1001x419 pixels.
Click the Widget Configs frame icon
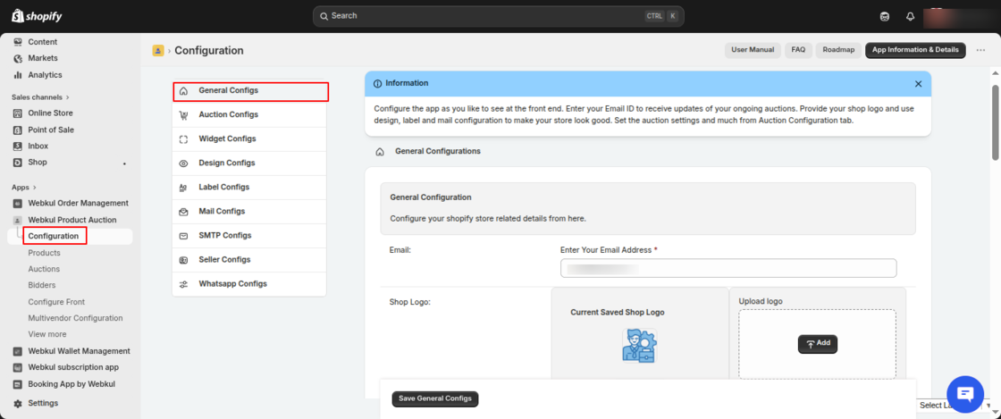[184, 139]
